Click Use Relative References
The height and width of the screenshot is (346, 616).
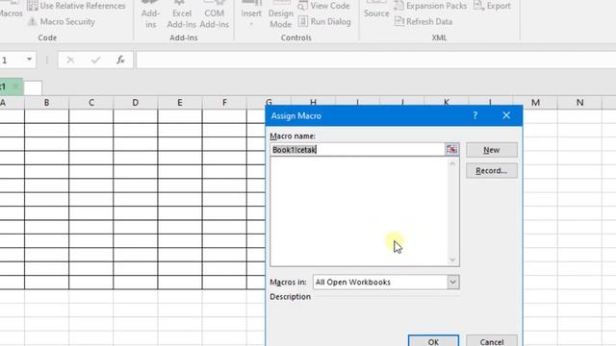point(77,6)
